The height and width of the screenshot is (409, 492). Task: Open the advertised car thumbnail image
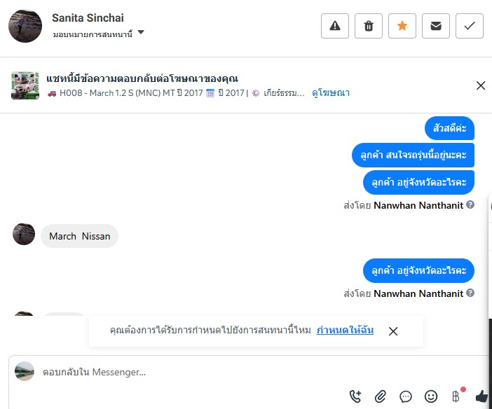pyautogui.click(x=25, y=85)
